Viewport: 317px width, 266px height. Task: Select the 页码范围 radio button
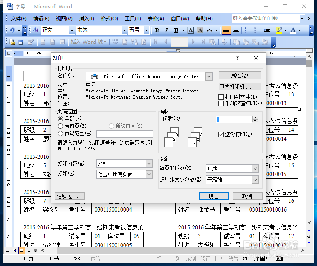(x=60, y=133)
